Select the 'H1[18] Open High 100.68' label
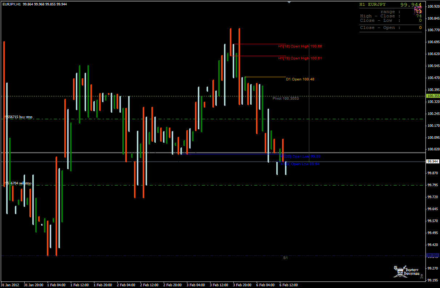Screen dimensions: 440x288 tap(300, 46)
